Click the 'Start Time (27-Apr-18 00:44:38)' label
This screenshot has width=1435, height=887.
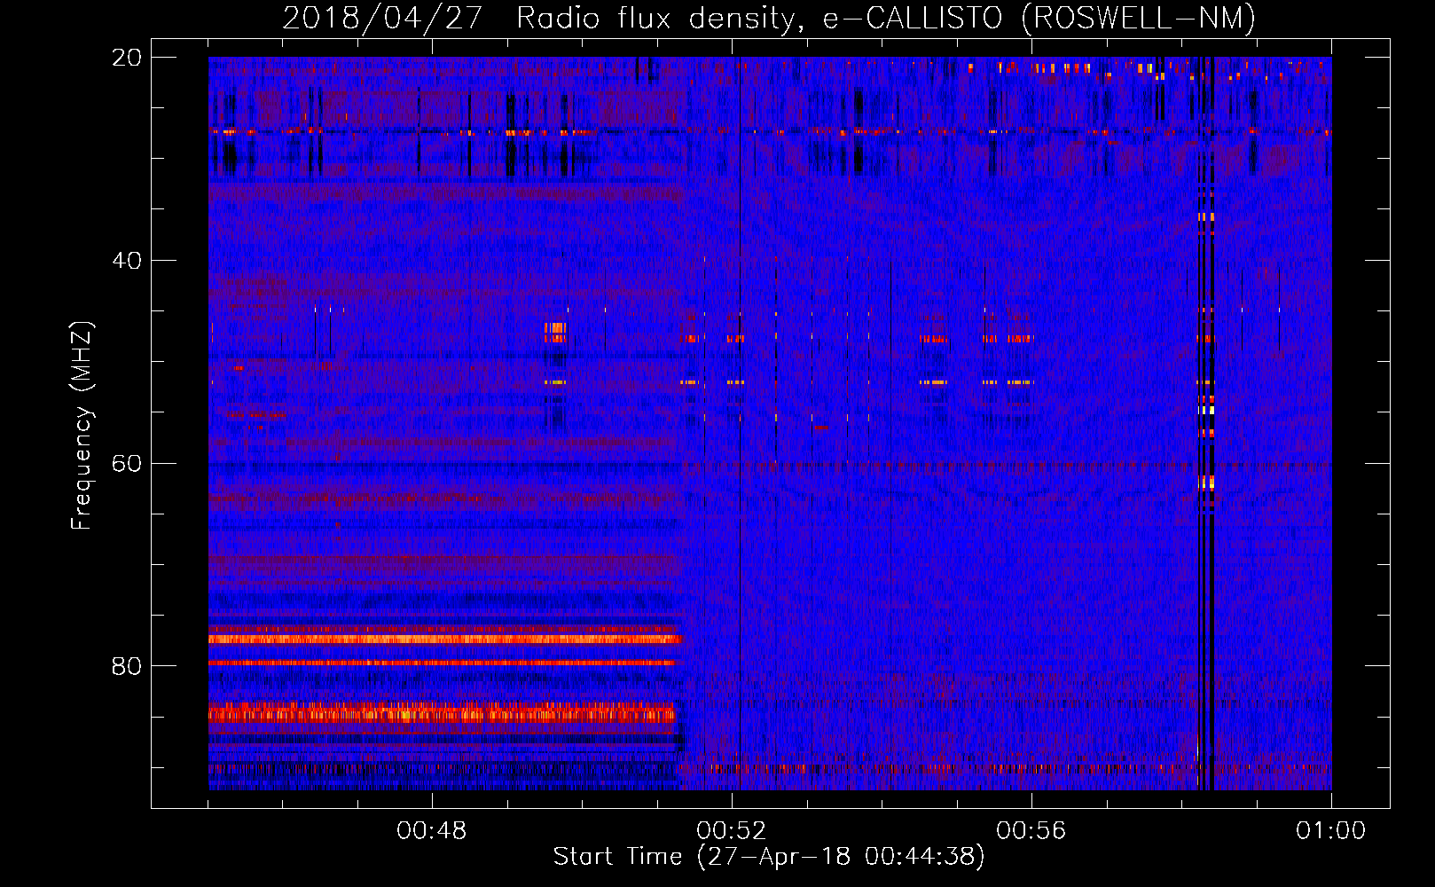pyautogui.click(x=769, y=857)
